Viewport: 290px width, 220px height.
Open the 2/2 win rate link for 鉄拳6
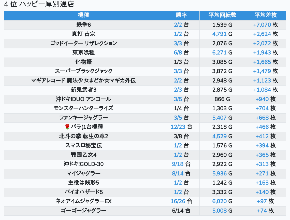pos(178,25)
